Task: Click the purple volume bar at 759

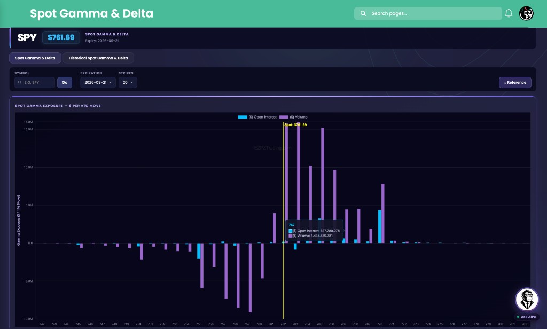Action: 250,277
